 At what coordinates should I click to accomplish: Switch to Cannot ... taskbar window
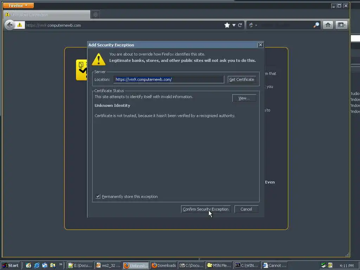coord(274,265)
